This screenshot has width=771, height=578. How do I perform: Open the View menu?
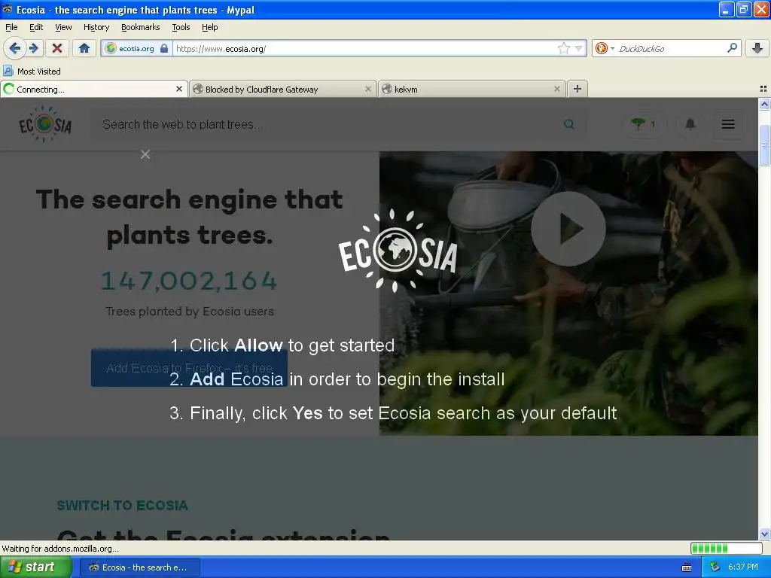click(x=63, y=27)
